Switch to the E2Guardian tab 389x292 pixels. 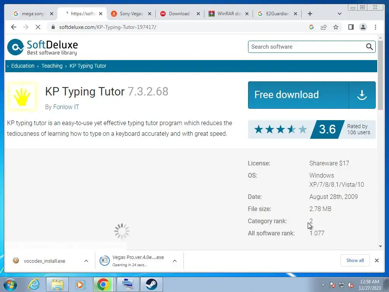point(278,14)
